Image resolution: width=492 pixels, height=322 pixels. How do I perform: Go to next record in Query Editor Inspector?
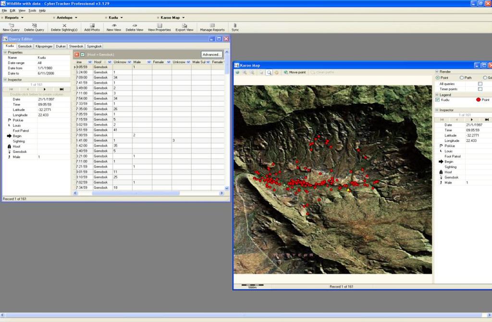coord(45,89)
